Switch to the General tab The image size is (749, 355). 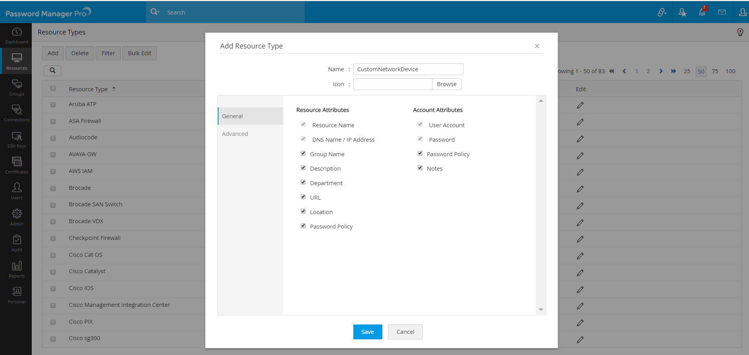(251, 116)
